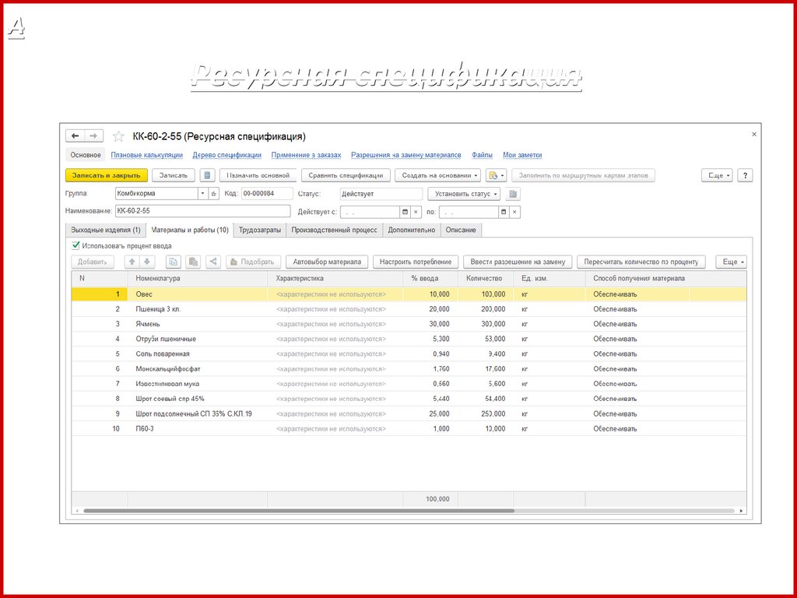Move row up with arrow icon

pos(132,262)
